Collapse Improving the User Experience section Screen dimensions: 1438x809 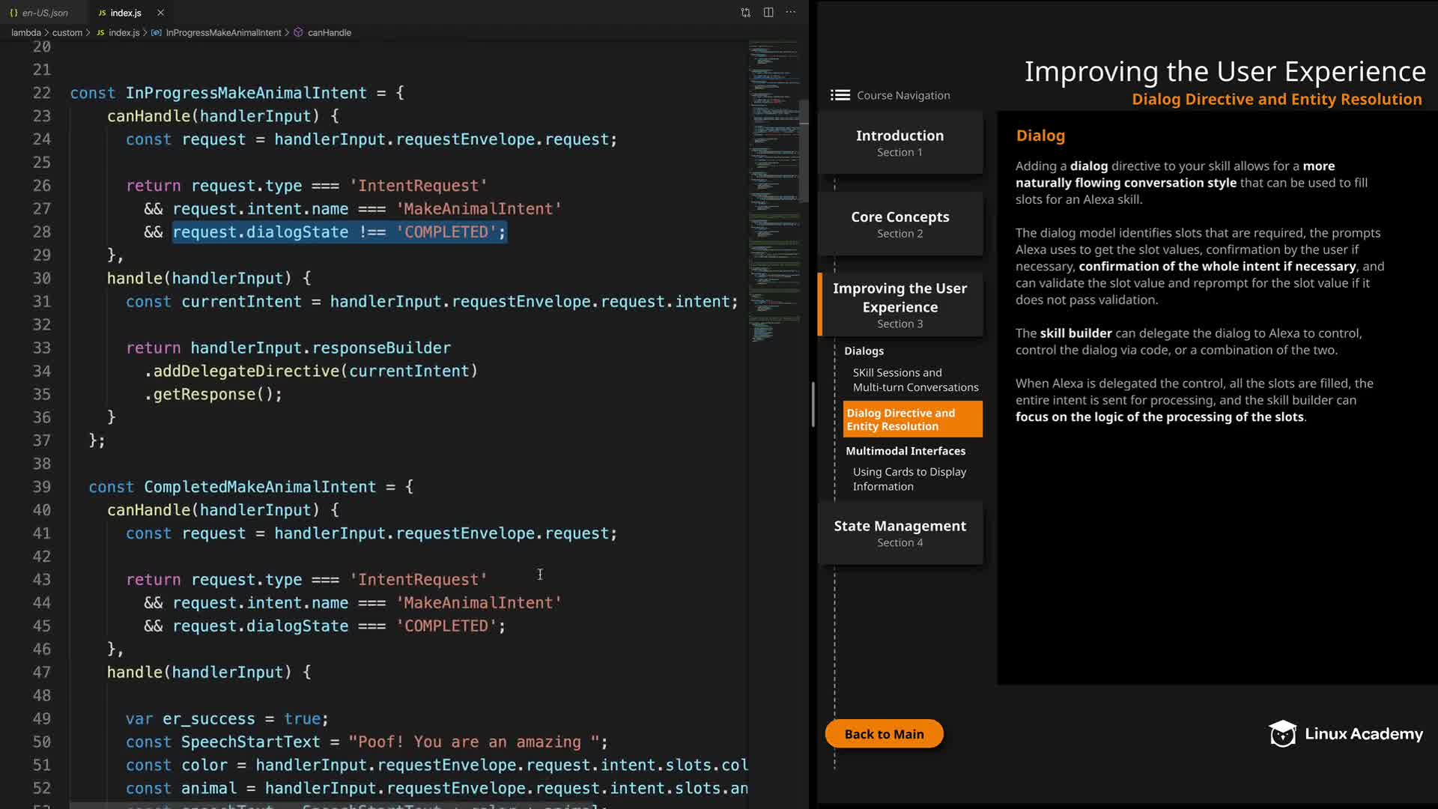click(899, 304)
